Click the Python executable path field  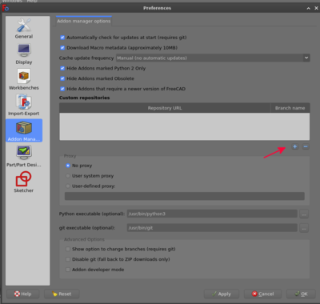click(x=212, y=214)
